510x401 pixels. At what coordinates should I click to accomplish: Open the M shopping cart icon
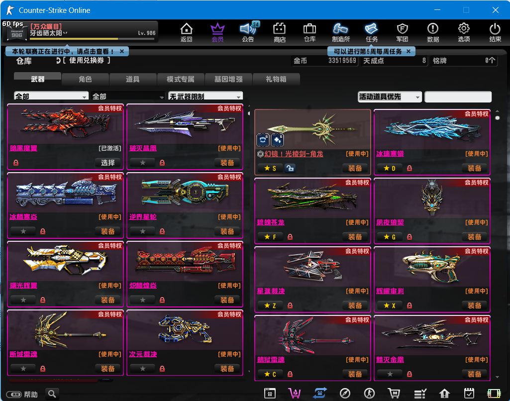coord(394,393)
